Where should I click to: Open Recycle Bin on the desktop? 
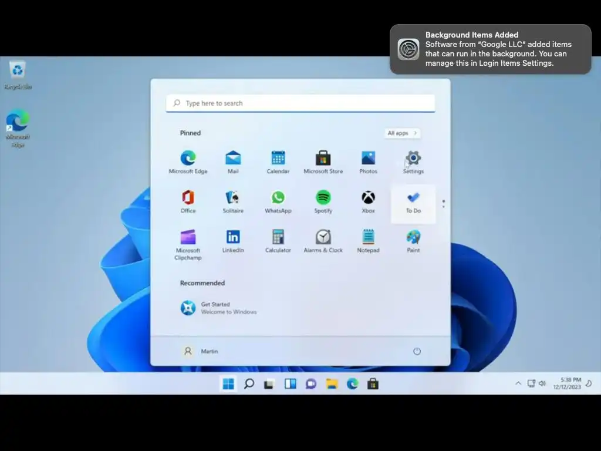tap(18, 75)
